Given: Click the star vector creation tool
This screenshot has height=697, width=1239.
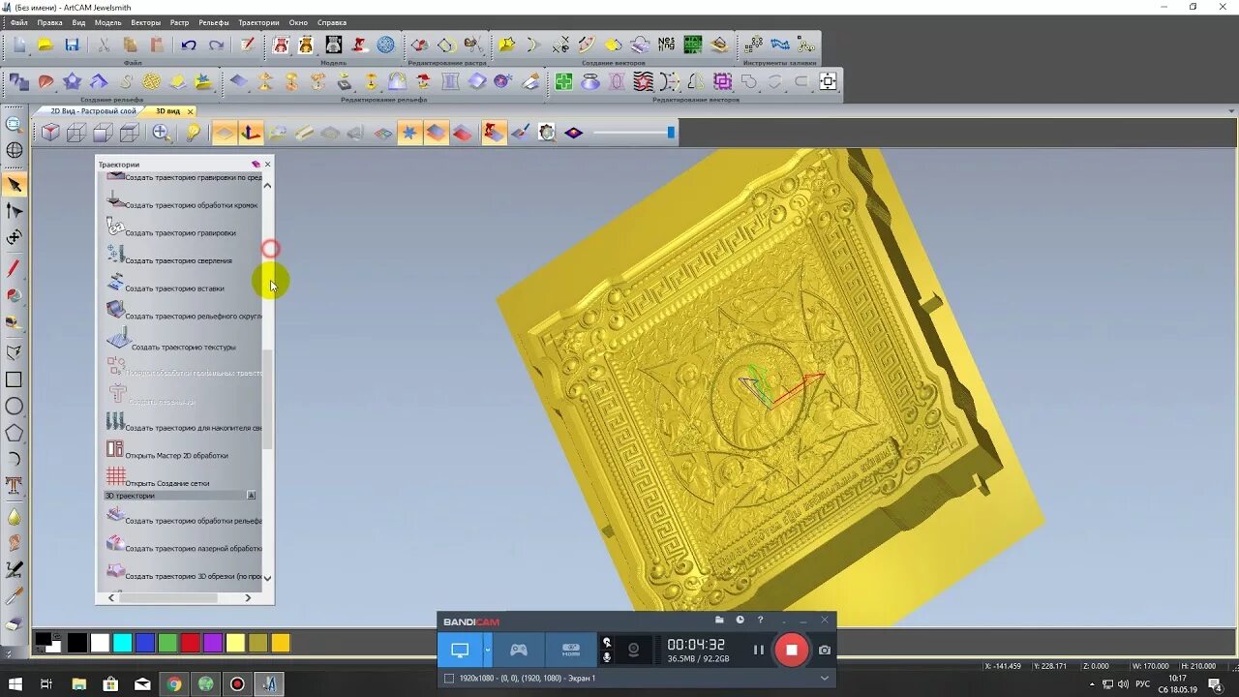Looking at the screenshot, I should [x=506, y=45].
